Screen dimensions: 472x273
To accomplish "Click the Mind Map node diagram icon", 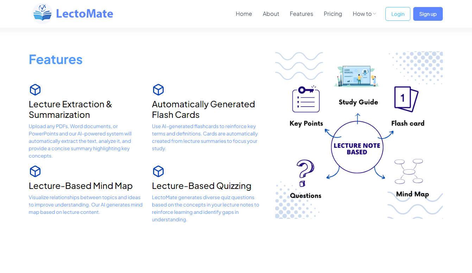I will pyautogui.click(x=409, y=172).
